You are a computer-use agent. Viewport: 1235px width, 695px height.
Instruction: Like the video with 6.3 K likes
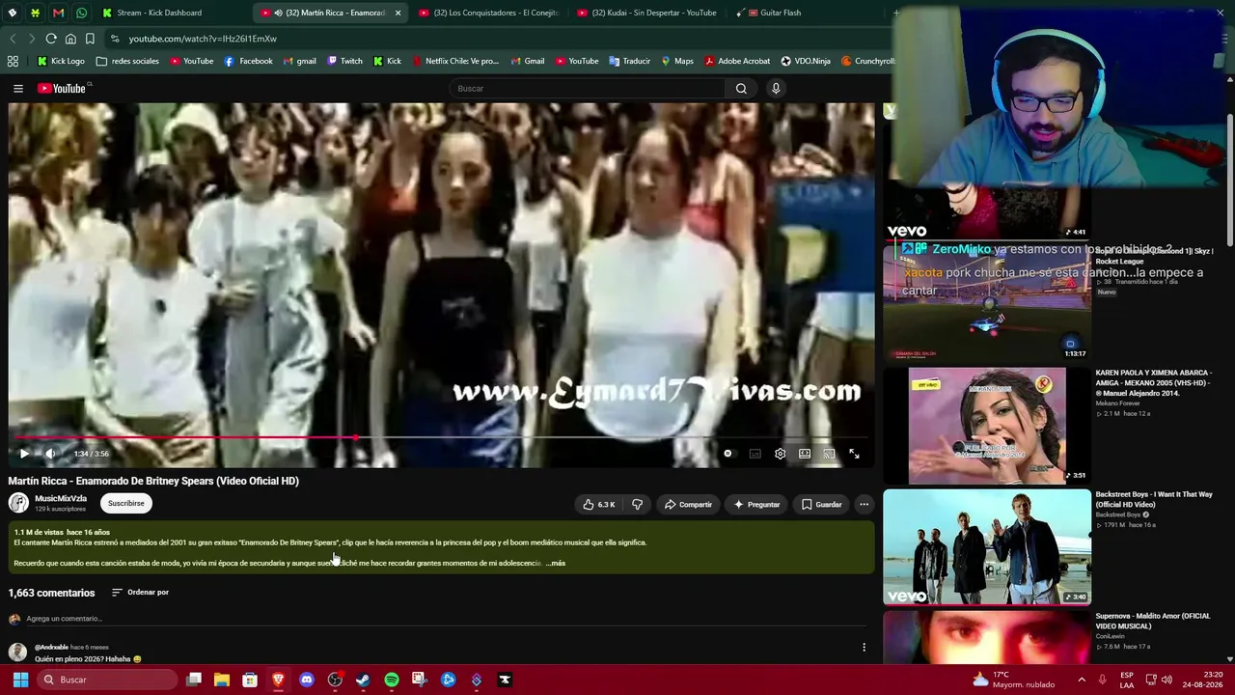(598, 504)
